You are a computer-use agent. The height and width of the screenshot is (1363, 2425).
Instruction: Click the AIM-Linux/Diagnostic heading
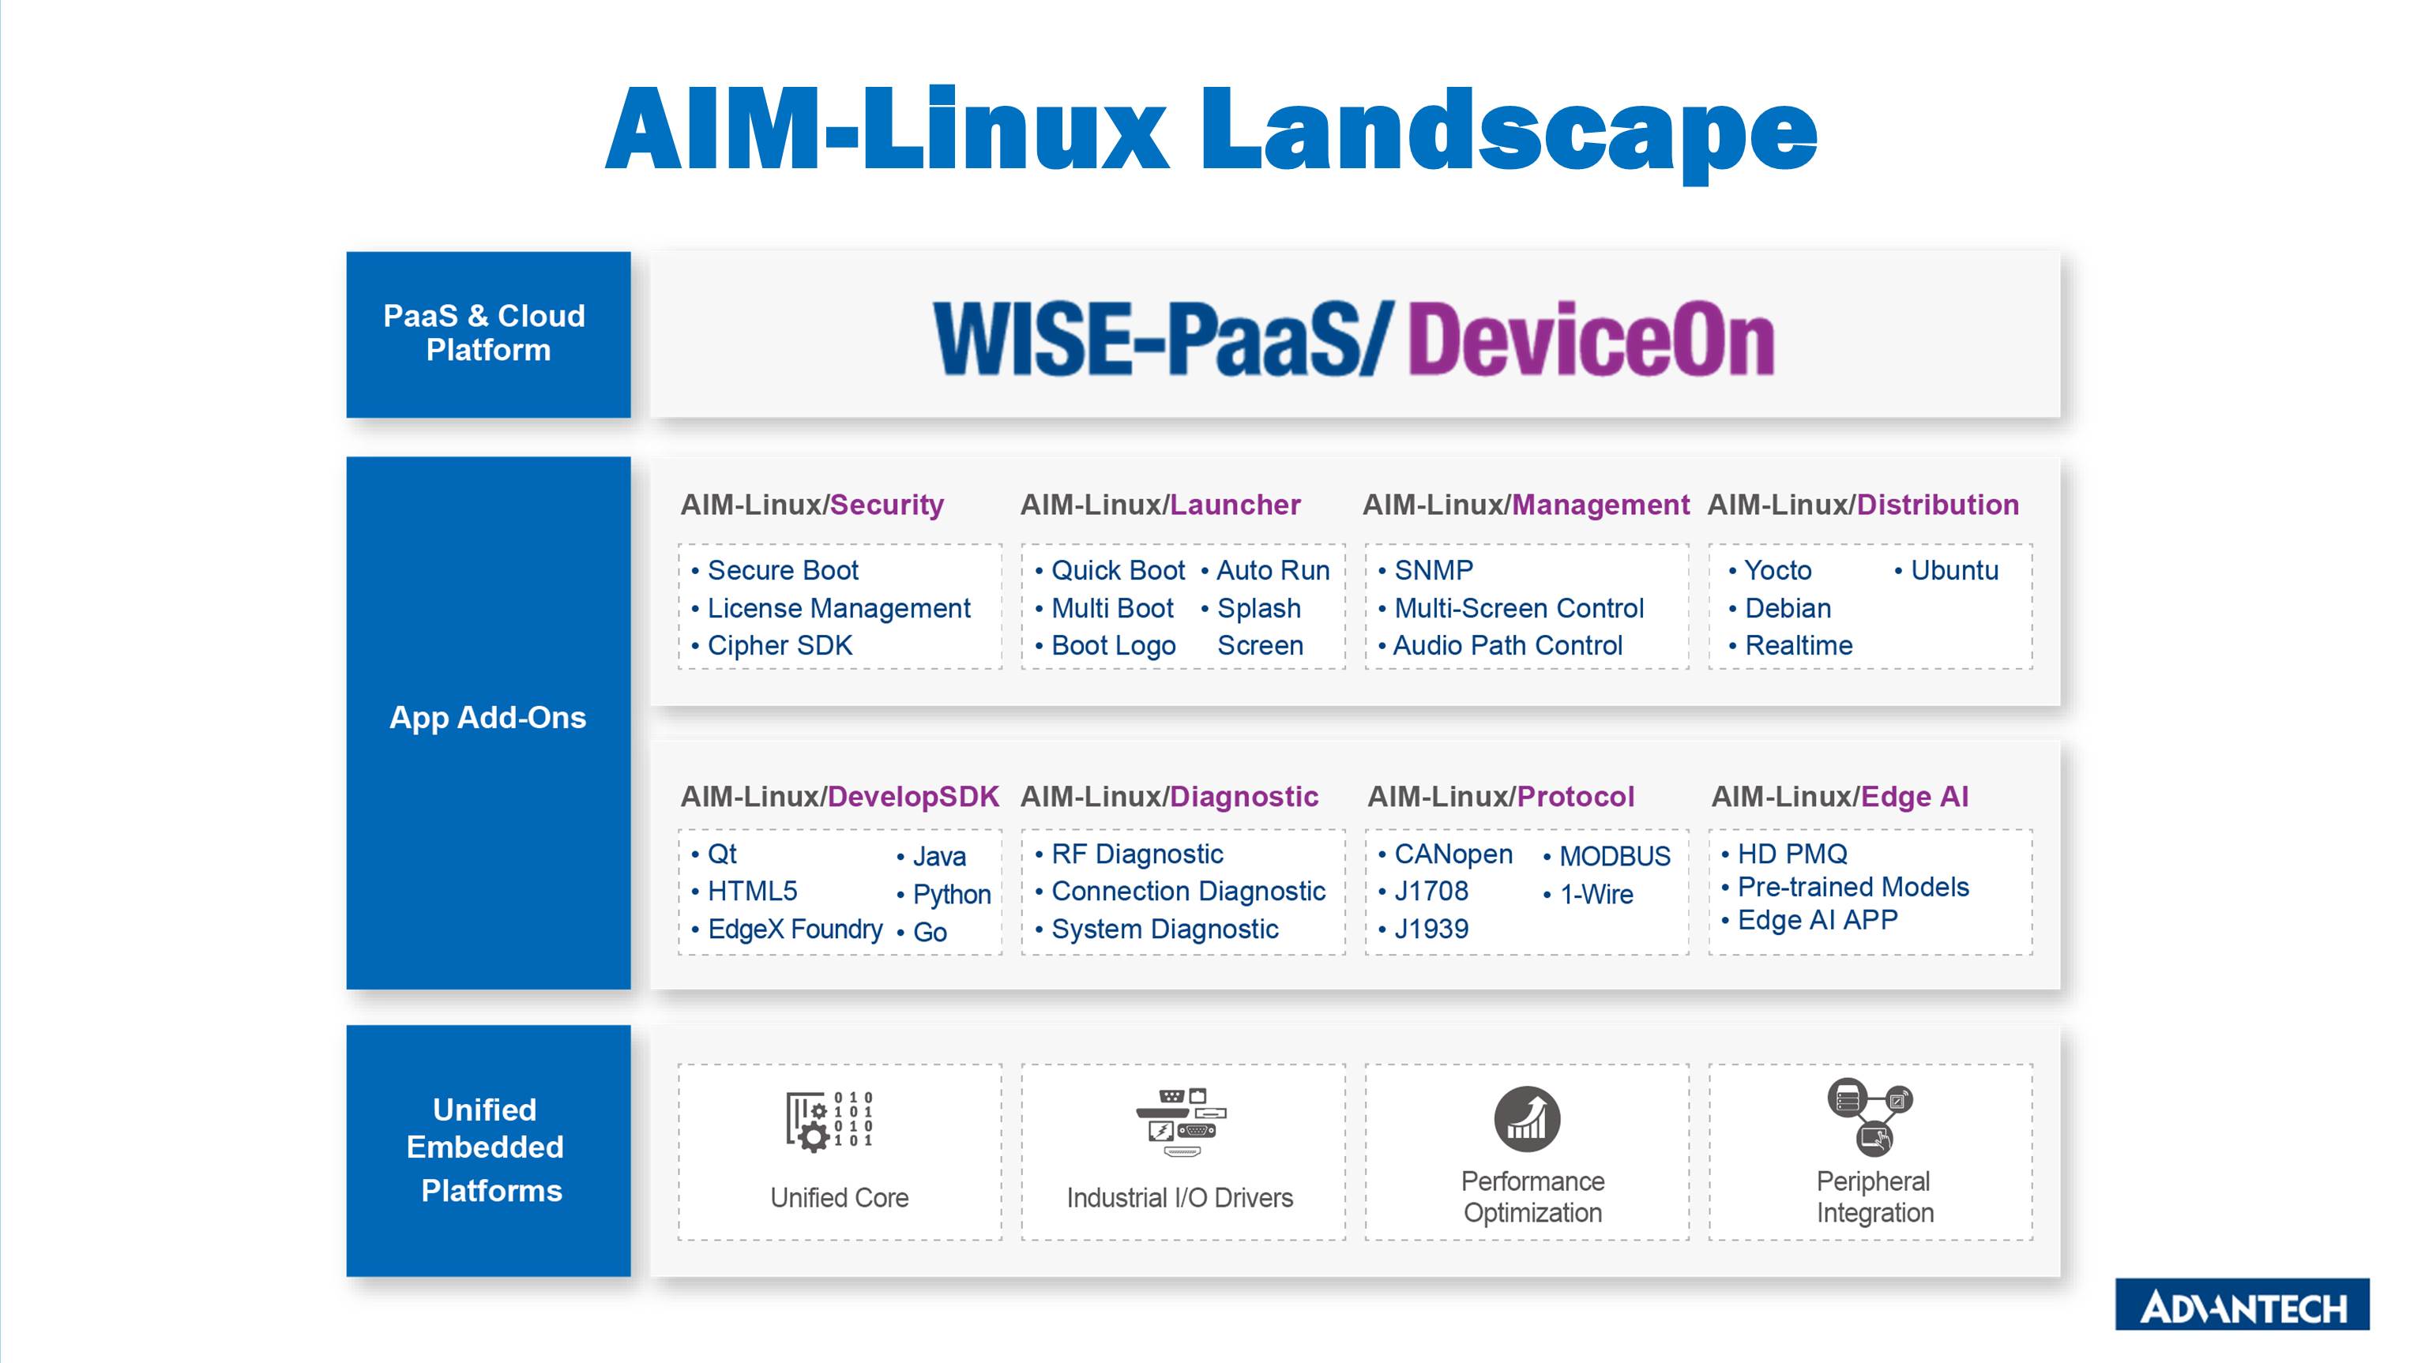coord(1169,796)
